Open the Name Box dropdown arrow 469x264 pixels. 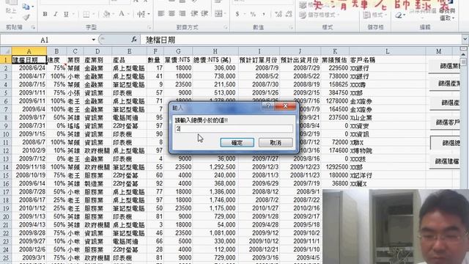click(93, 40)
